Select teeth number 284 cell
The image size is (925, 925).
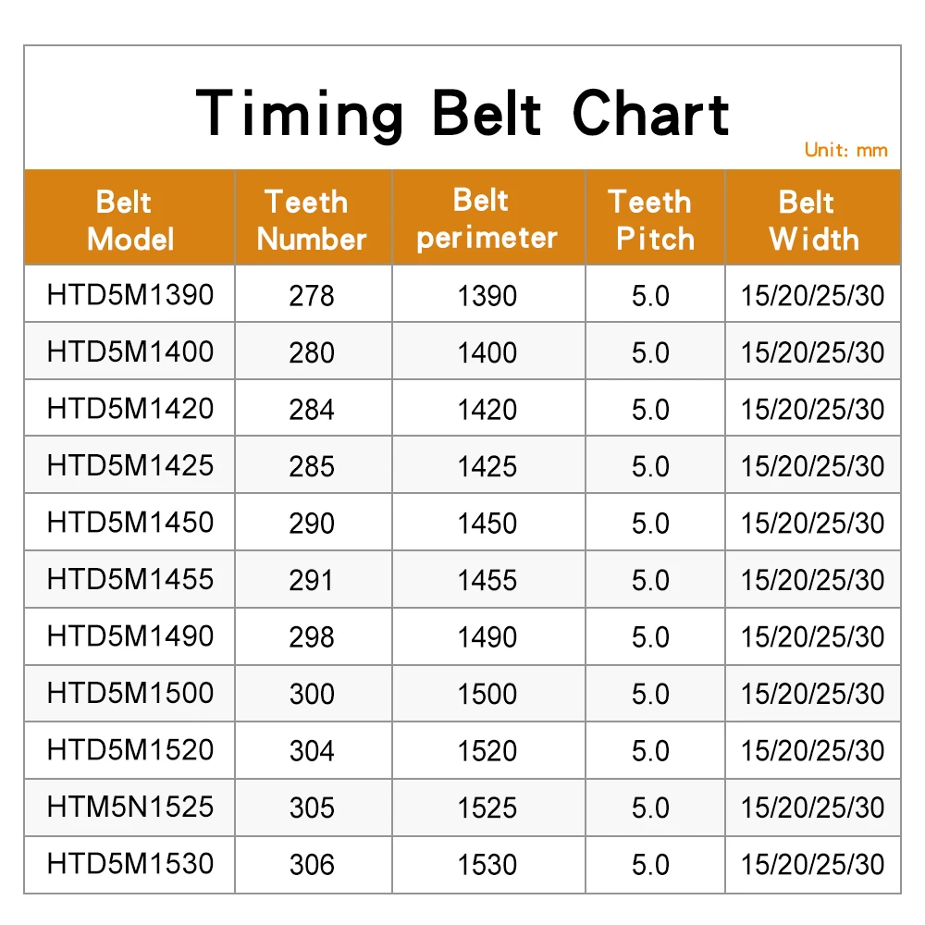coord(312,409)
